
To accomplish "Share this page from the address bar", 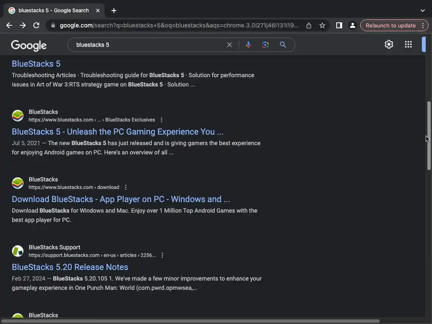I will [x=308, y=25].
